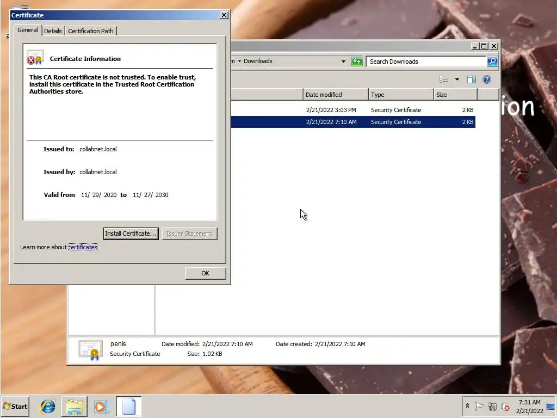
Task: Toggle the preview pane icon
Action: pyautogui.click(x=472, y=79)
